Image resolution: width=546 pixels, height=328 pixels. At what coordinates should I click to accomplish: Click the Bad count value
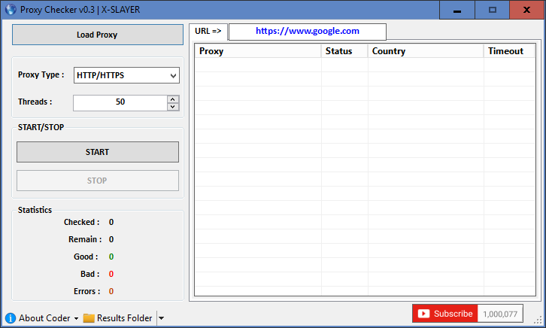111,274
